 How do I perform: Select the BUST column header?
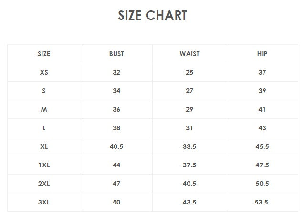tap(116, 54)
